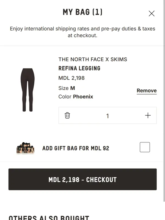Image resolution: width=165 pixels, height=220 pixels.
Task: Remove the Refina Legging from bag
Action: (147, 91)
